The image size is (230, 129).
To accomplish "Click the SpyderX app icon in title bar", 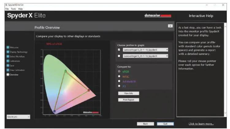I will point(6,5).
